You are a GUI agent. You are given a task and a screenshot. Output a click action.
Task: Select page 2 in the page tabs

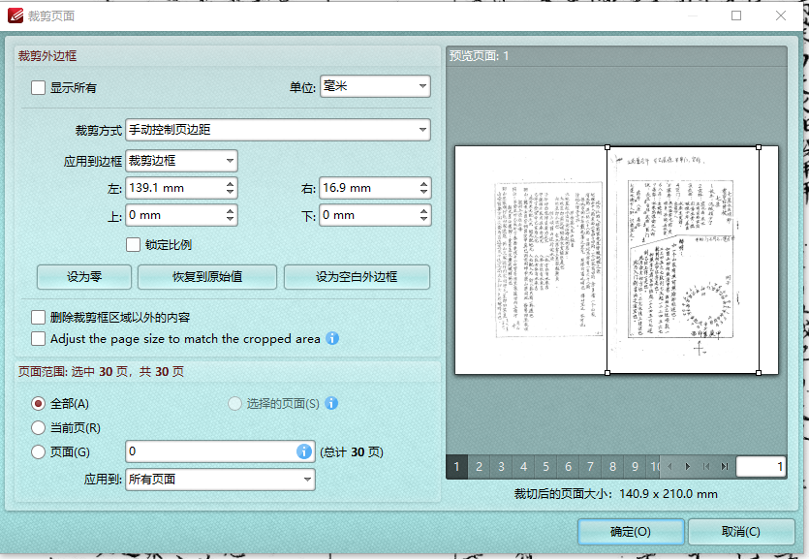478,466
